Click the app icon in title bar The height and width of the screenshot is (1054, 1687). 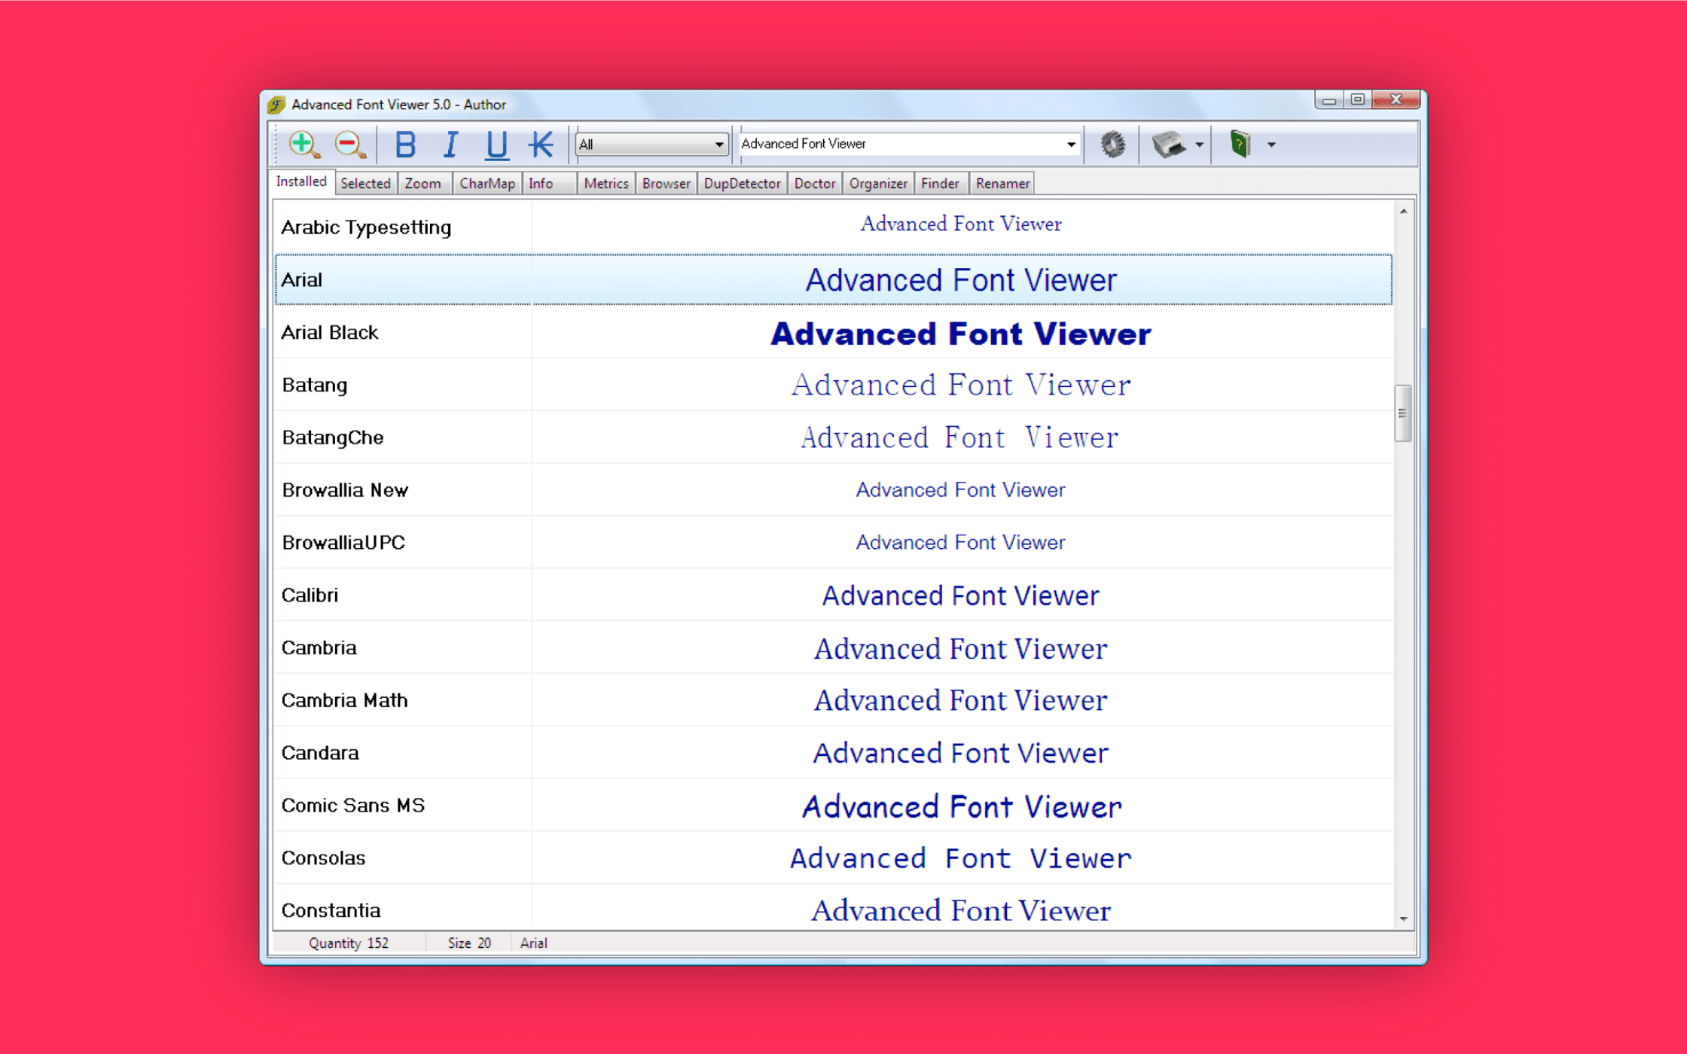tap(276, 105)
